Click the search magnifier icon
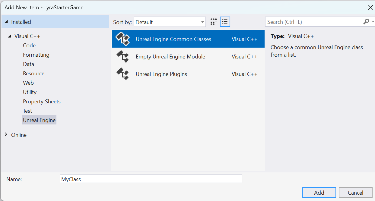This screenshot has width=375, height=201. [x=367, y=21]
